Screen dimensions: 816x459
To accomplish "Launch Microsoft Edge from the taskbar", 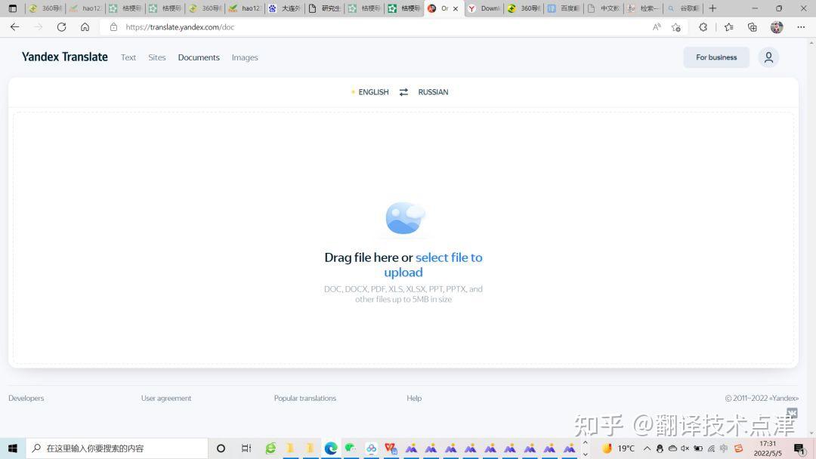I will [330, 448].
